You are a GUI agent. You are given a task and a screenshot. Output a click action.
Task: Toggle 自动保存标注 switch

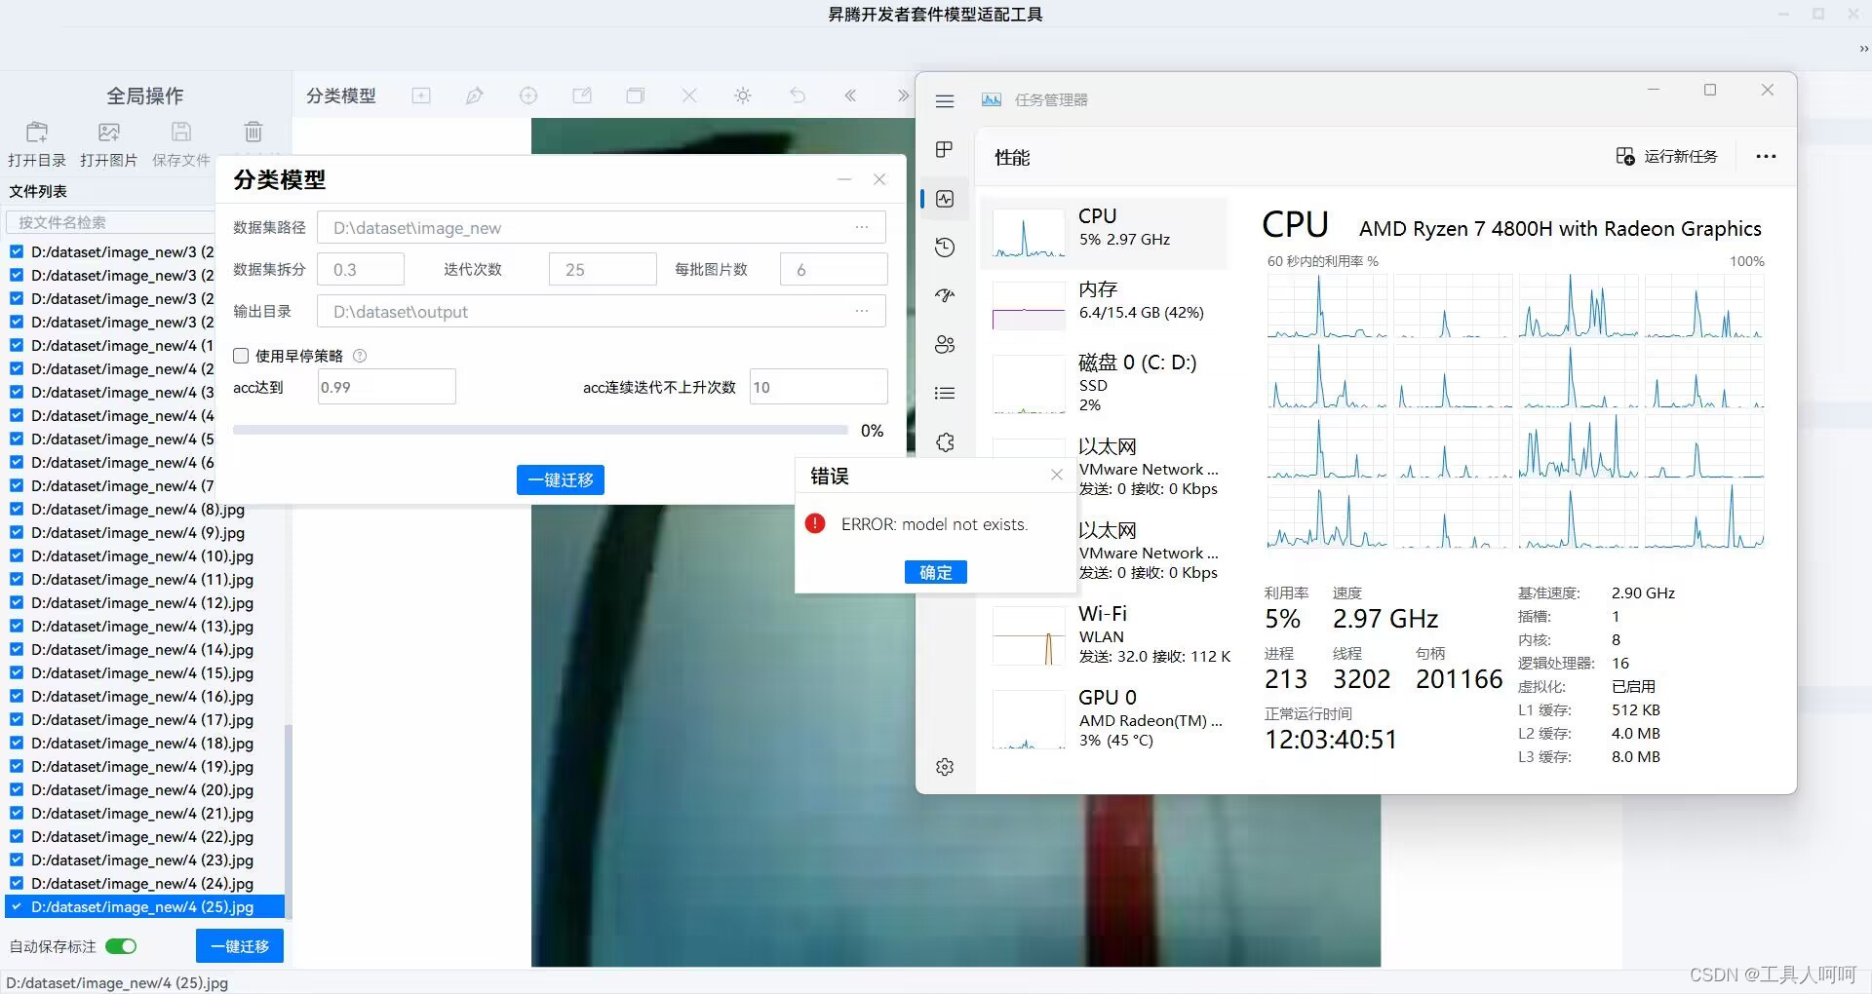tap(121, 946)
